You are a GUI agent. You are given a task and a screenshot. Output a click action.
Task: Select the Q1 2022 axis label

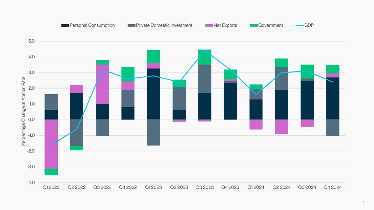coord(51,187)
